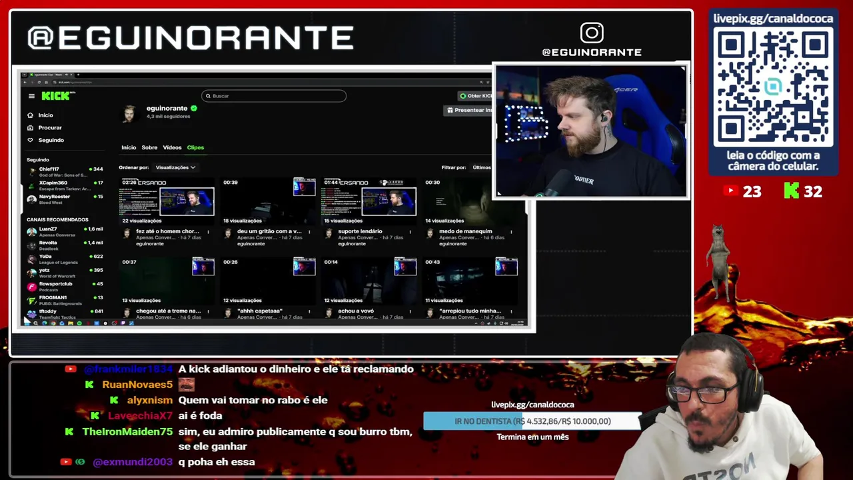Open Revolta recommended channel
This screenshot has height=480, width=853.
tap(65, 245)
